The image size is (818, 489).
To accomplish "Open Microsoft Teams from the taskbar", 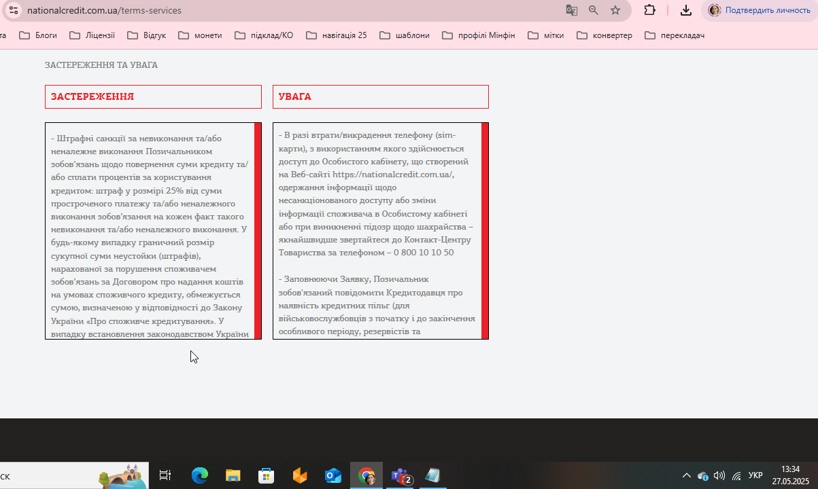I will pos(401,476).
